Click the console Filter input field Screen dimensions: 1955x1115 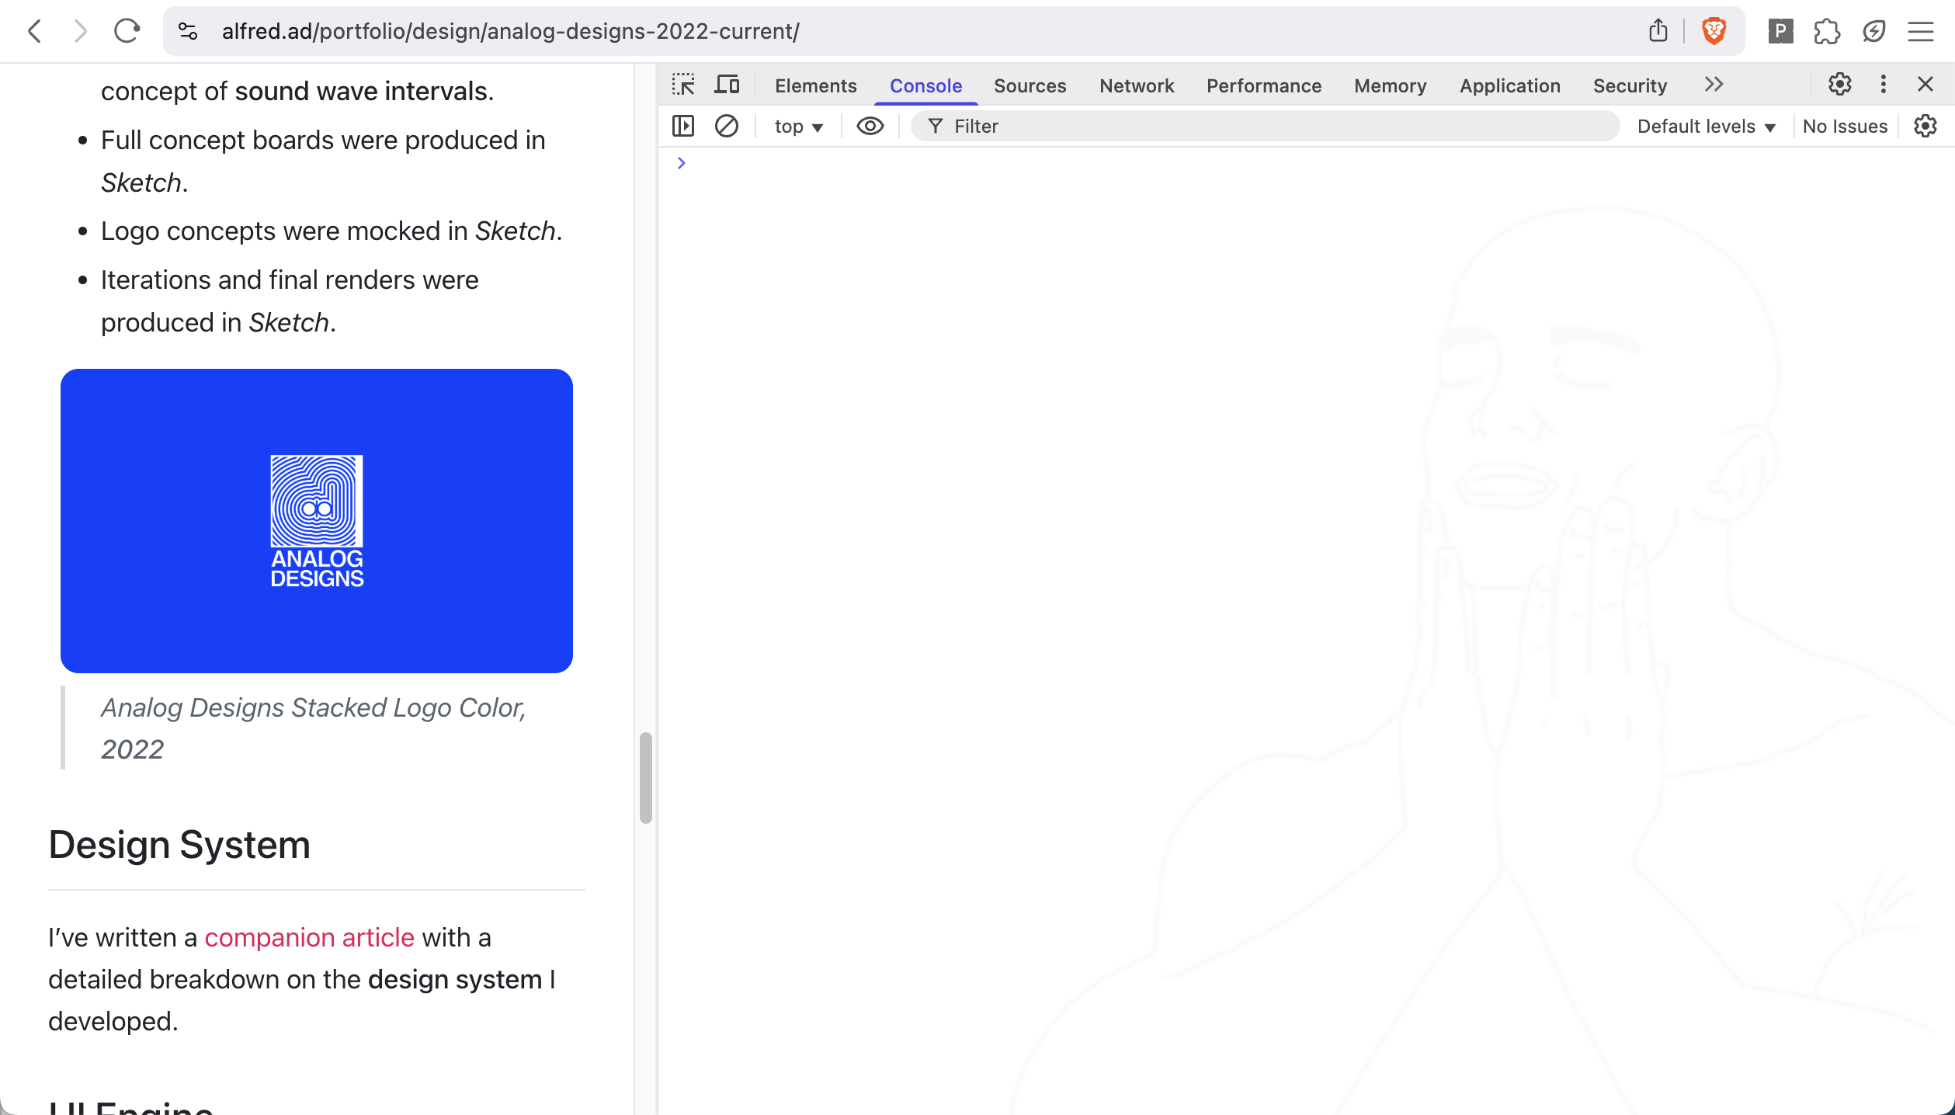[x=1273, y=127]
